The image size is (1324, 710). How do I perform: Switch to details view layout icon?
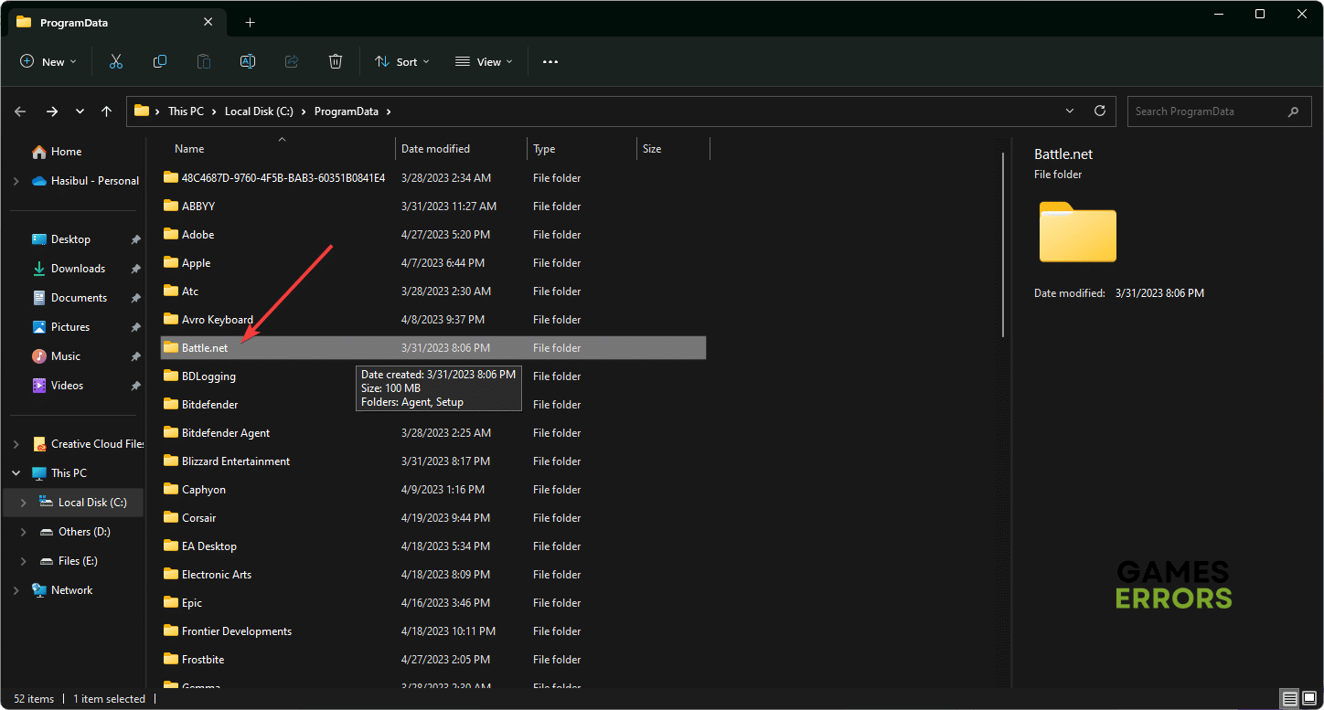click(x=1290, y=699)
